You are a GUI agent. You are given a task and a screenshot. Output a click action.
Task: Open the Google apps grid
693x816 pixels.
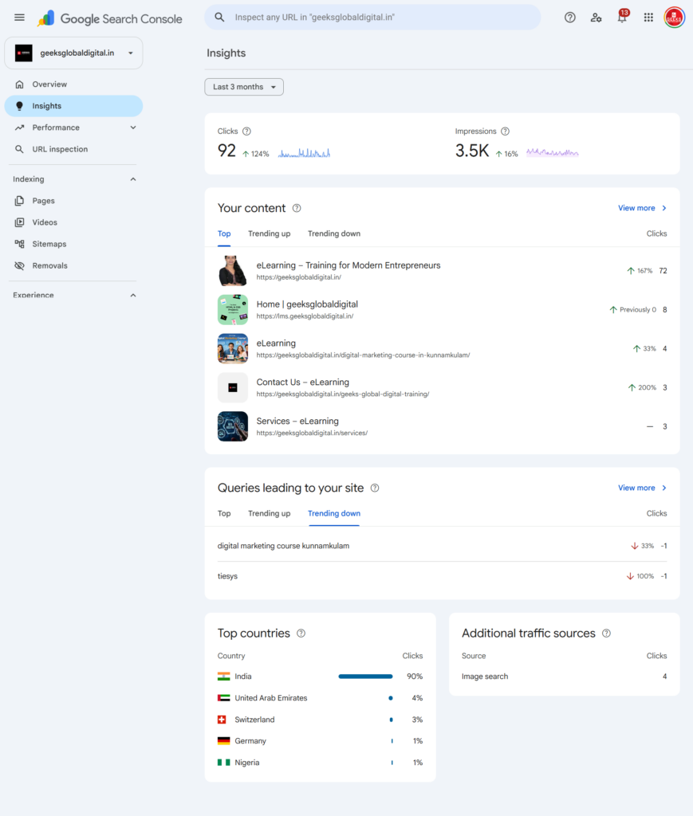[648, 18]
